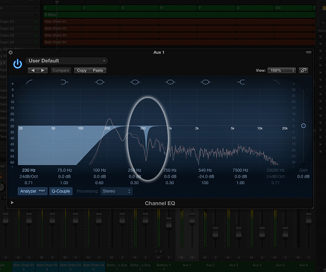Image resolution: width=326 pixels, height=272 pixels.
Task: Close the Aux 1 plug-in window
Action: click(11, 52)
